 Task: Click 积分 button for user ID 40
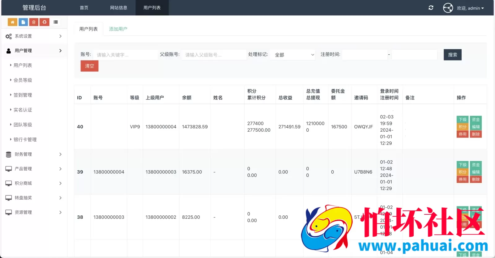[x=463, y=127]
